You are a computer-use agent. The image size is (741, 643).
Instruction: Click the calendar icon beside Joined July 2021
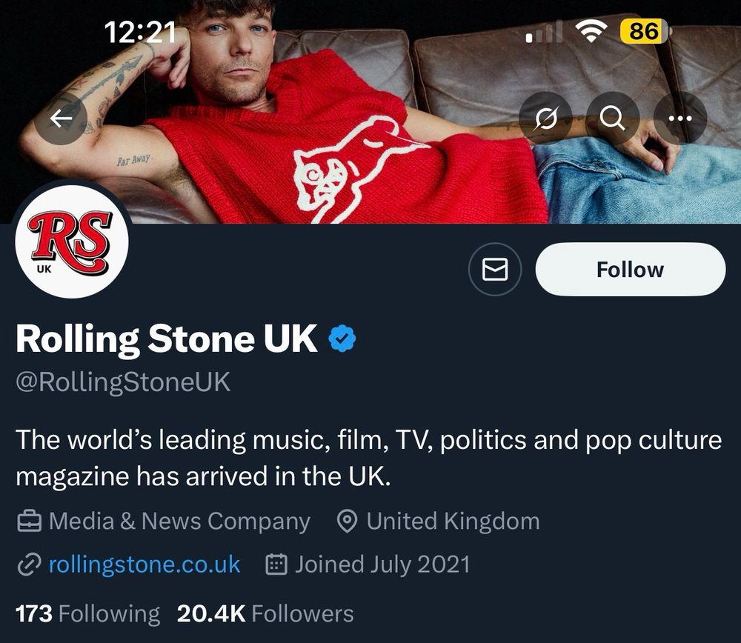[276, 565]
